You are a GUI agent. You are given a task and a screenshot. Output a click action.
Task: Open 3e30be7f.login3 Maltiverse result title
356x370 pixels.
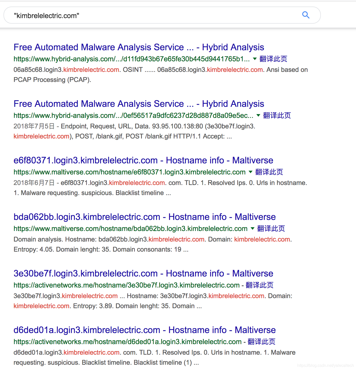(x=143, y=273)
